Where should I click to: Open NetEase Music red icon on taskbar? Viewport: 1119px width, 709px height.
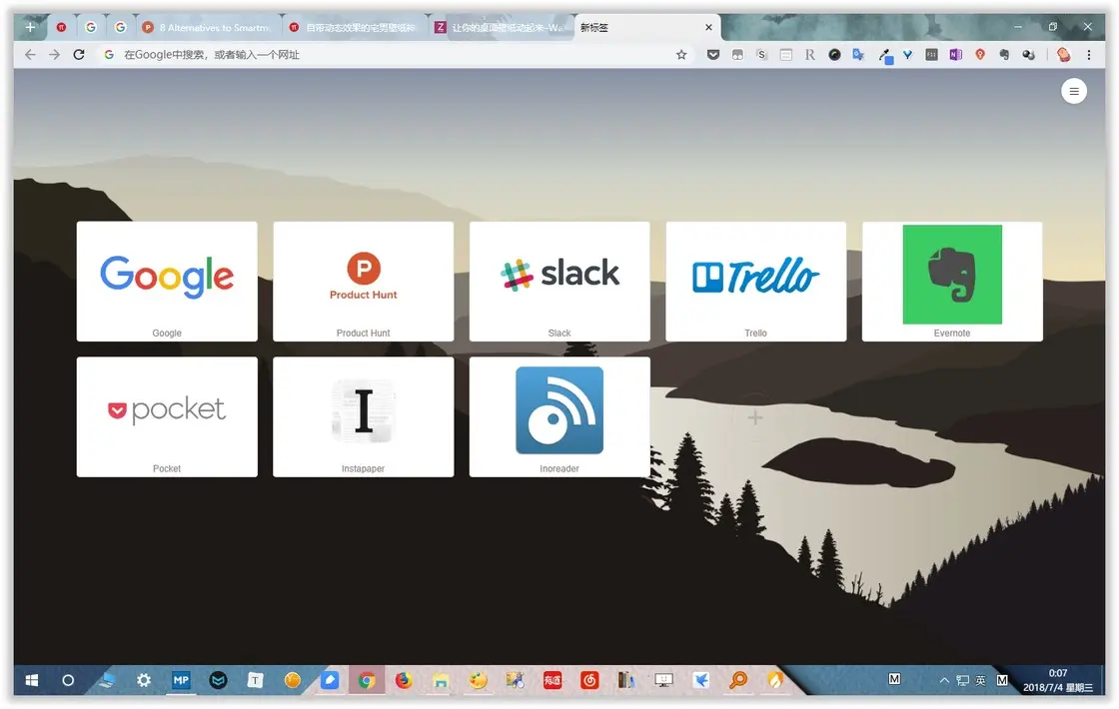pos(589,680)
